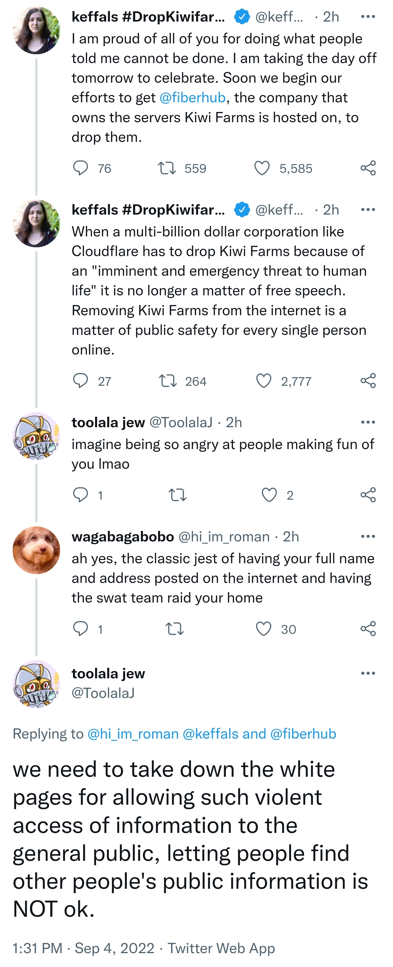Retweet the tweet with 559 retweets
Image resolution: width=393 pixels, height=967 pixels.
[x=167, y=168]
